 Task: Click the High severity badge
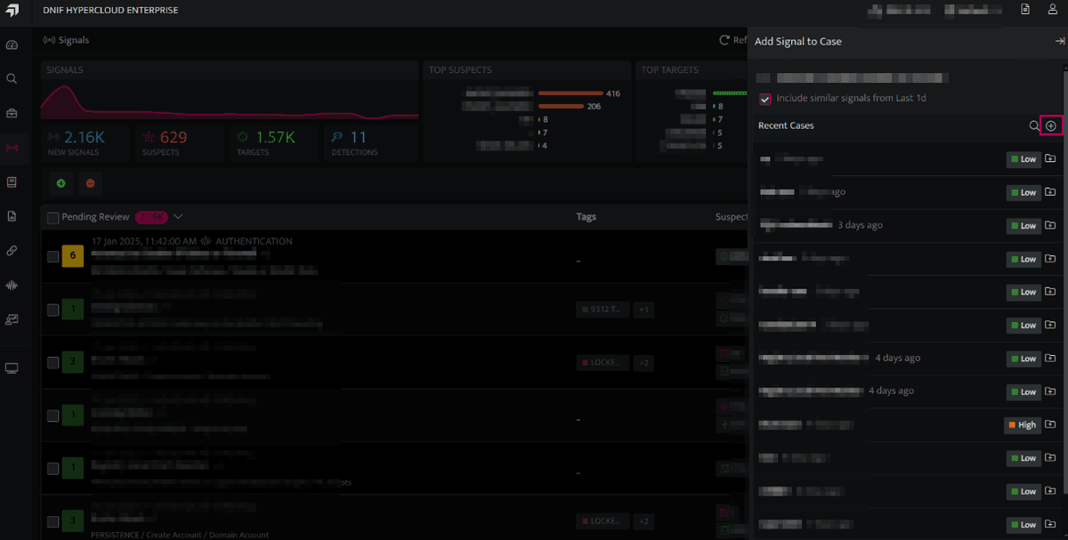1022,425
